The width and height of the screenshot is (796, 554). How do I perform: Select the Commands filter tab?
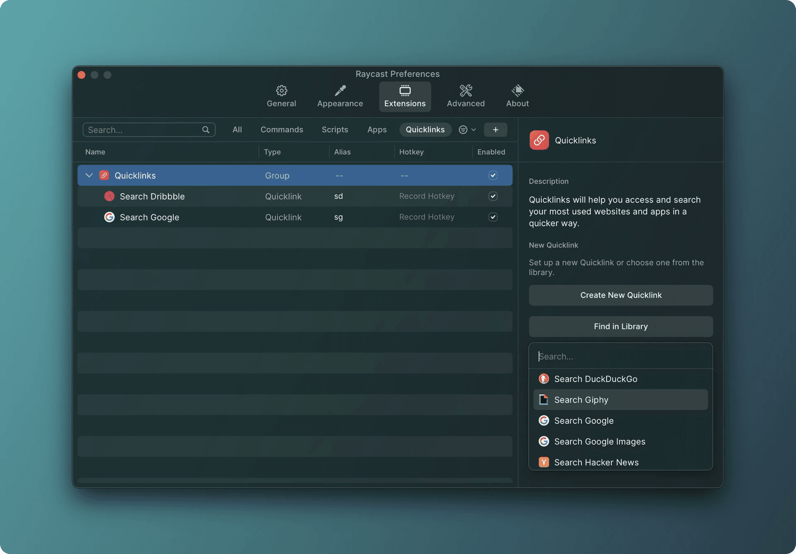click(282, 129)
